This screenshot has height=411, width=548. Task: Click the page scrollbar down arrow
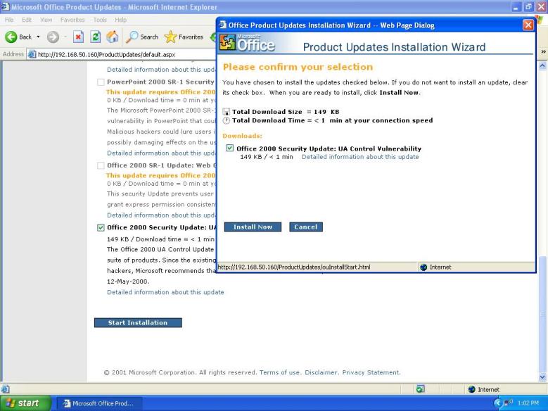point(542,377)
